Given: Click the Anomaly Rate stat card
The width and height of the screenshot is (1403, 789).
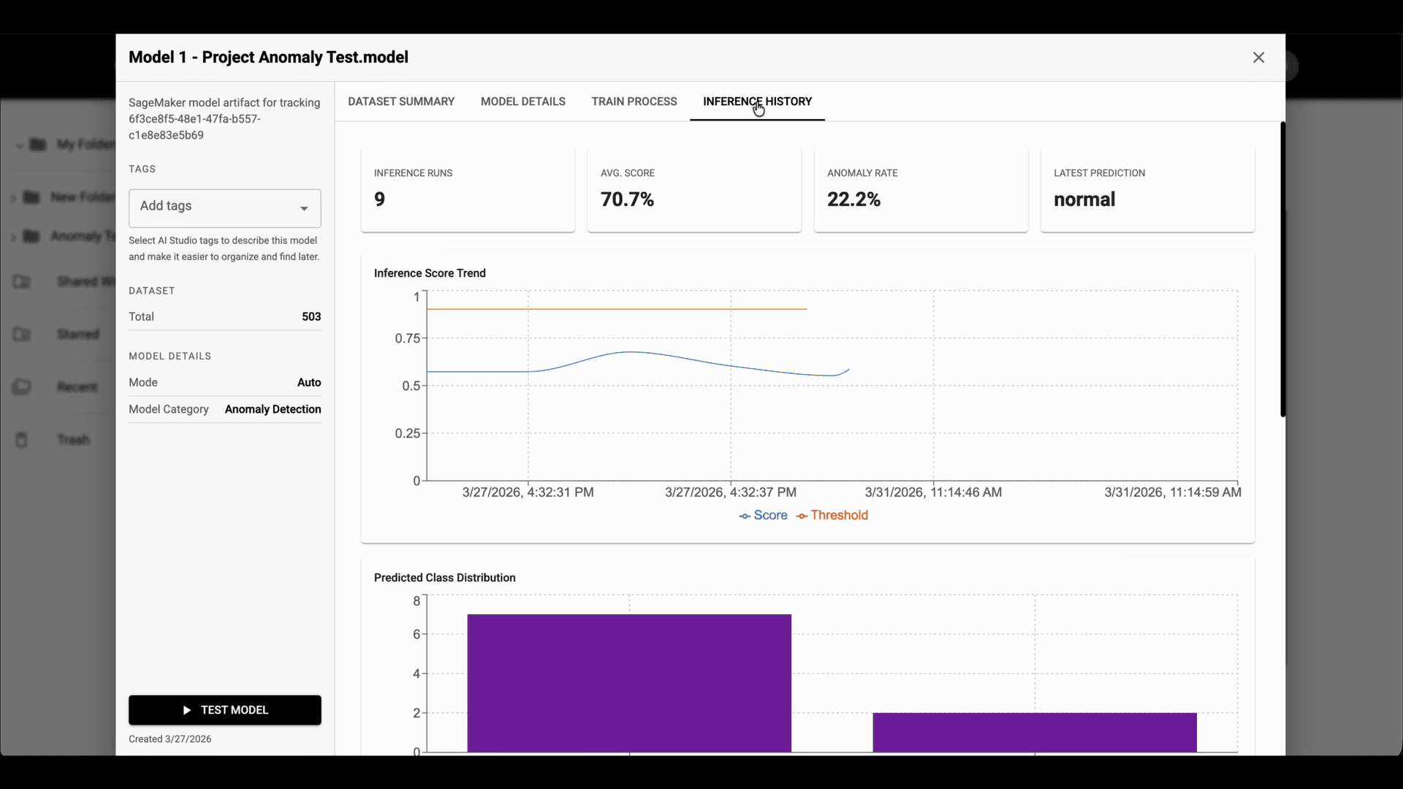Looking at the screenshot, I should pyautogui.click(x=921, y=190).
